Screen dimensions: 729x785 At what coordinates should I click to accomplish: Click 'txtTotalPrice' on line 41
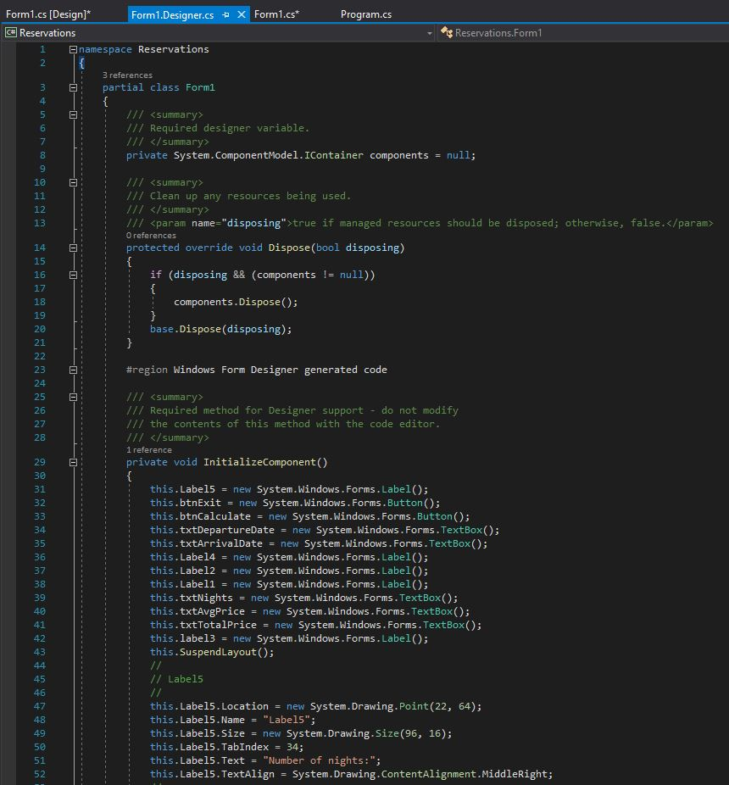pyautogui.click(x=218, y=625)
